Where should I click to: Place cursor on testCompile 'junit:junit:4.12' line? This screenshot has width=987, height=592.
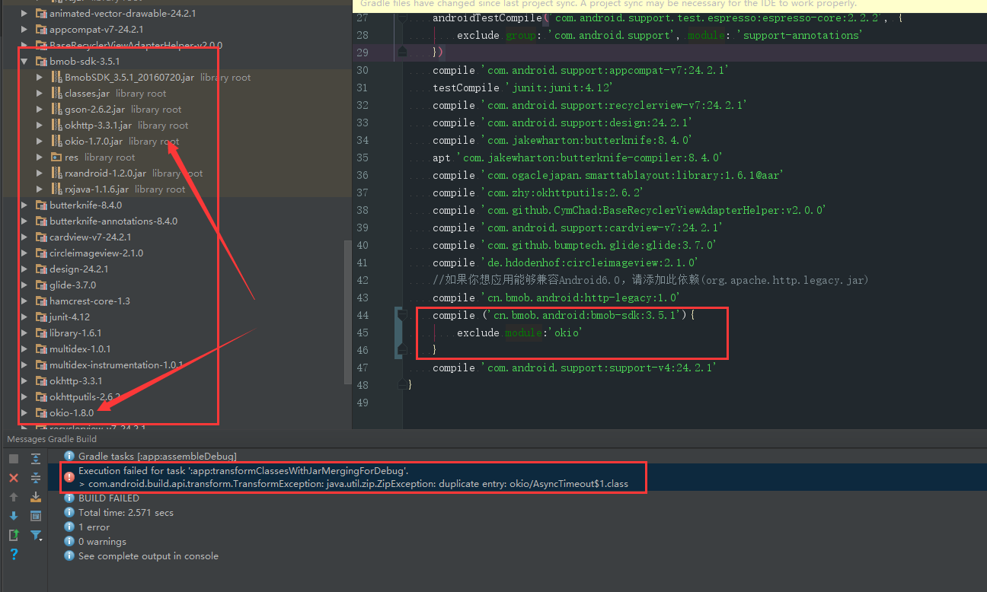(523, 88)
